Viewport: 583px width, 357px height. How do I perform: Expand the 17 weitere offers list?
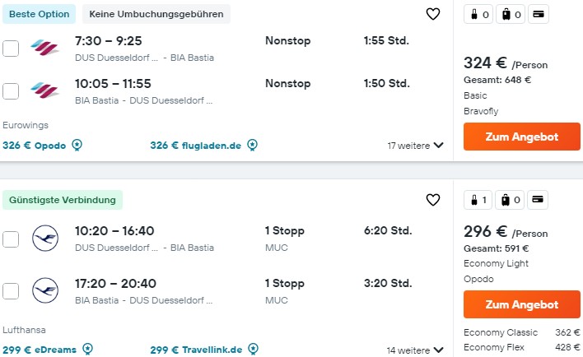pos(415,146)
